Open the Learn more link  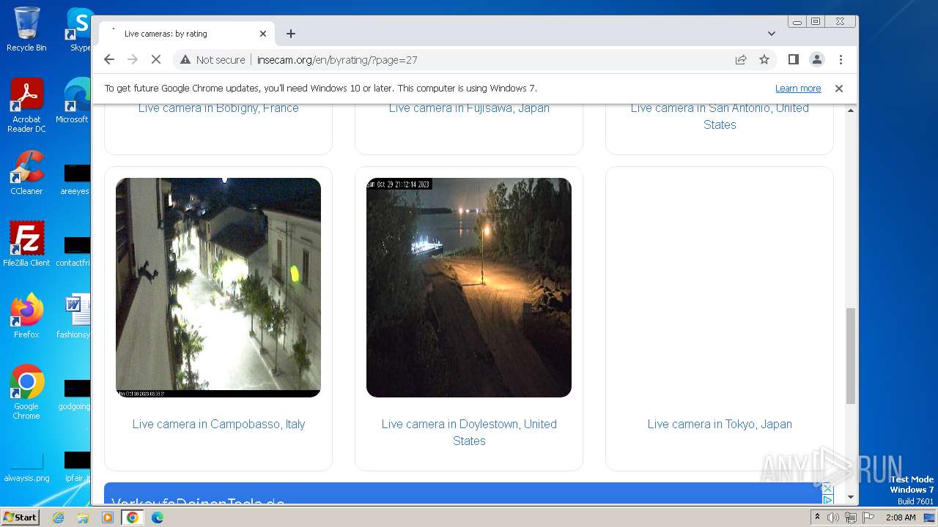798,89
